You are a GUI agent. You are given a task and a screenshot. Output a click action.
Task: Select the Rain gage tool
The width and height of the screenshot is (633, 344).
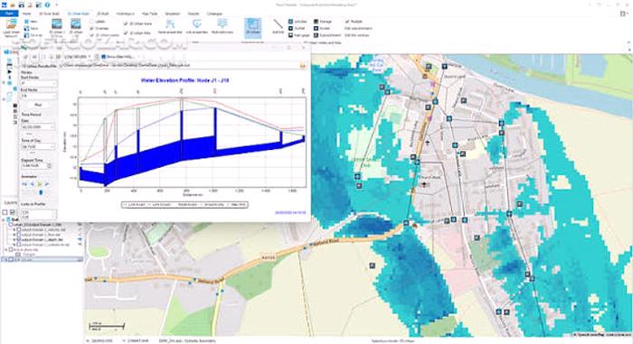pos(298,35)
